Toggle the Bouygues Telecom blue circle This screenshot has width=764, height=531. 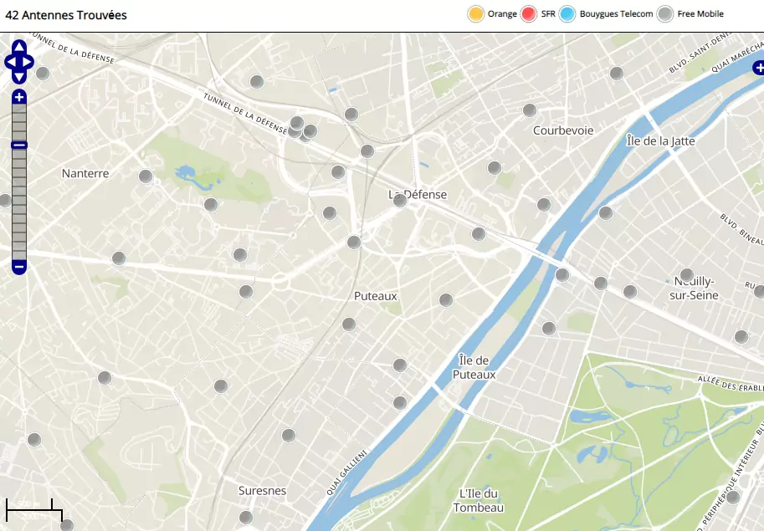coord(567,14)
